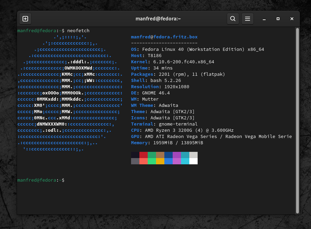Screen dimensions: 311x229
Task: Click the search magnifier icon
Action: tap(233, 19)
